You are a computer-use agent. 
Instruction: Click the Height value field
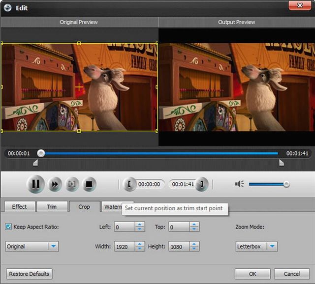179,246
